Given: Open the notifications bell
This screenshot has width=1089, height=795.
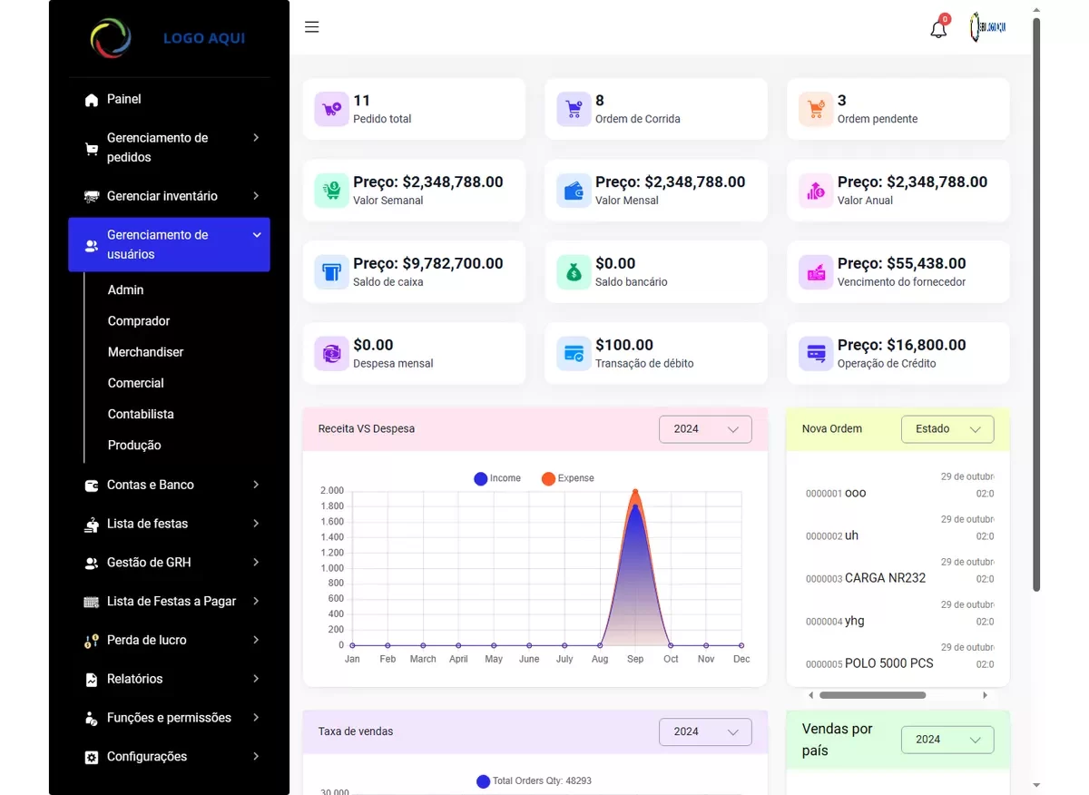Looking at the screenshot, I should point(938,29).
